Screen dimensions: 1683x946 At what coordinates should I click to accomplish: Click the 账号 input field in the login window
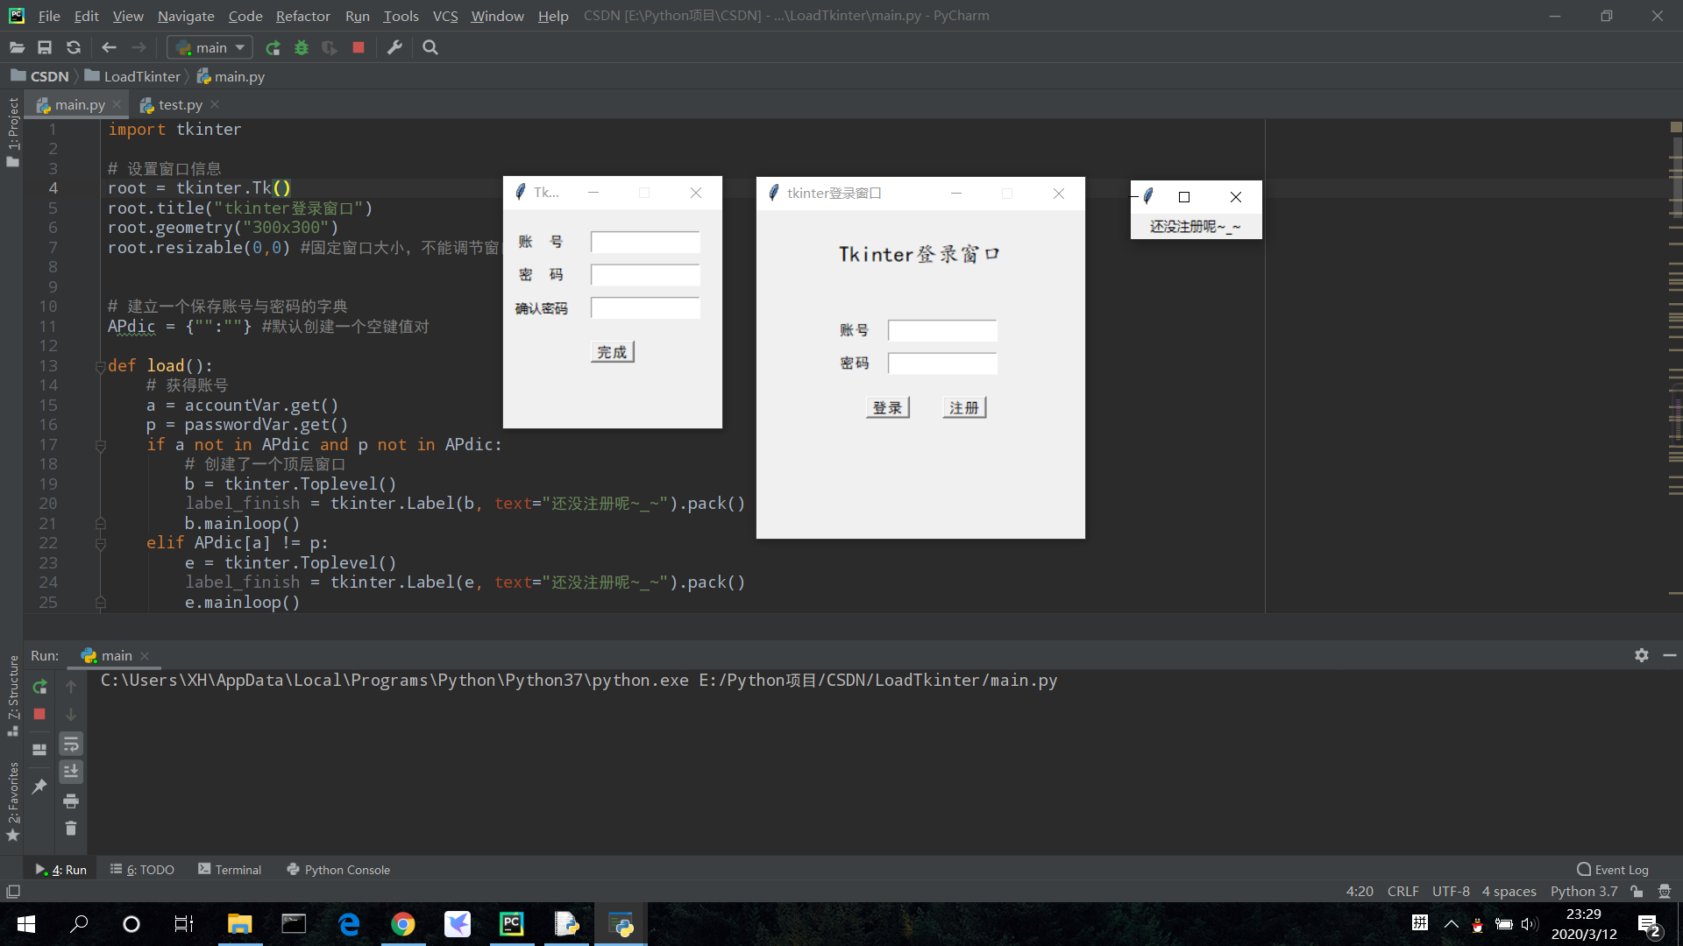tap(942, 330)
